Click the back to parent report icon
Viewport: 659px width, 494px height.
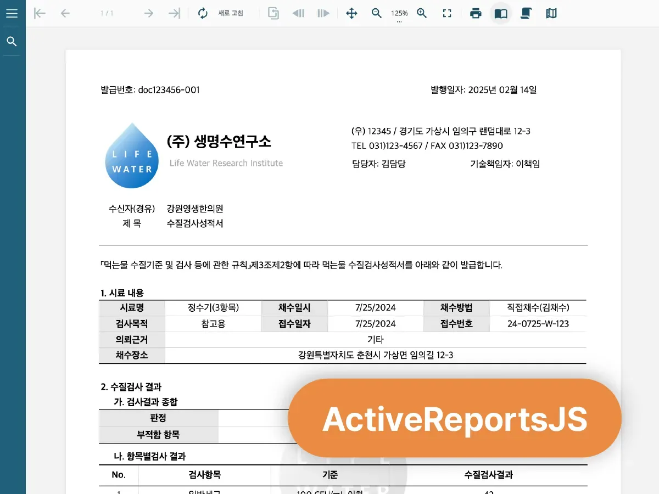coord(273,13)
